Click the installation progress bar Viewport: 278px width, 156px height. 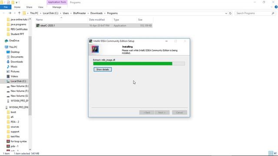pos(139,64)
